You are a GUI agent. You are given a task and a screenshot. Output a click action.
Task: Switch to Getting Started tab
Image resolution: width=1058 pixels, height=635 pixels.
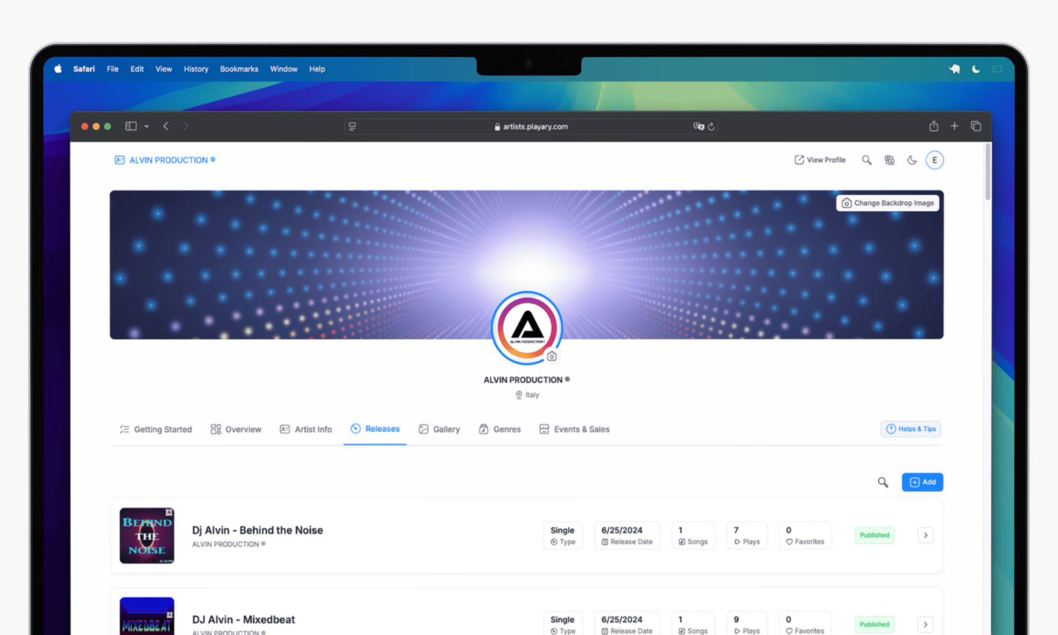156,429
